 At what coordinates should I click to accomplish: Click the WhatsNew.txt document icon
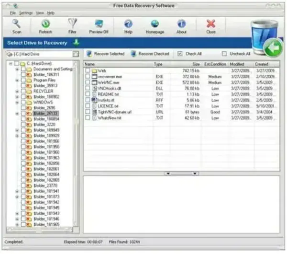tap(94, 117)
